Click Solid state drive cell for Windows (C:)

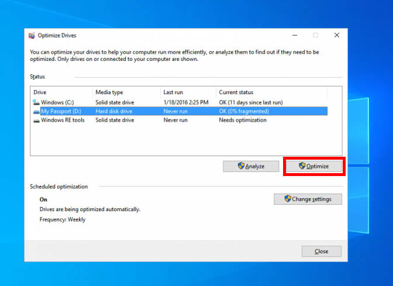(115, 102)
